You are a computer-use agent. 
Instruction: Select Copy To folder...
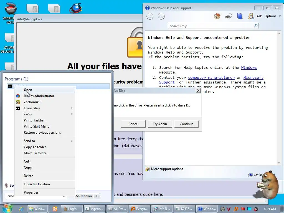[45, 147]
